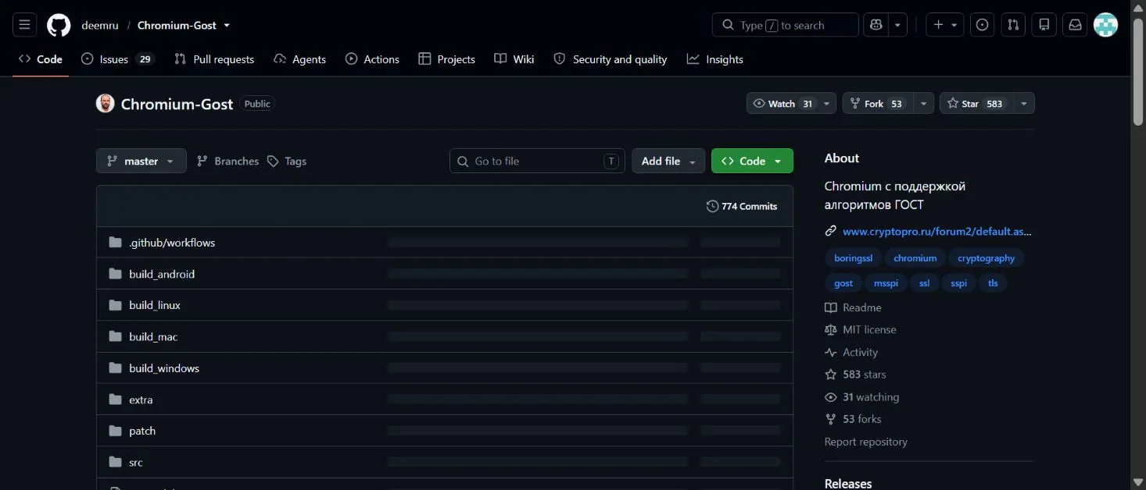Click the link icon beside cryptopro URL
The image size is (1146, 490).
pos(831,231)
